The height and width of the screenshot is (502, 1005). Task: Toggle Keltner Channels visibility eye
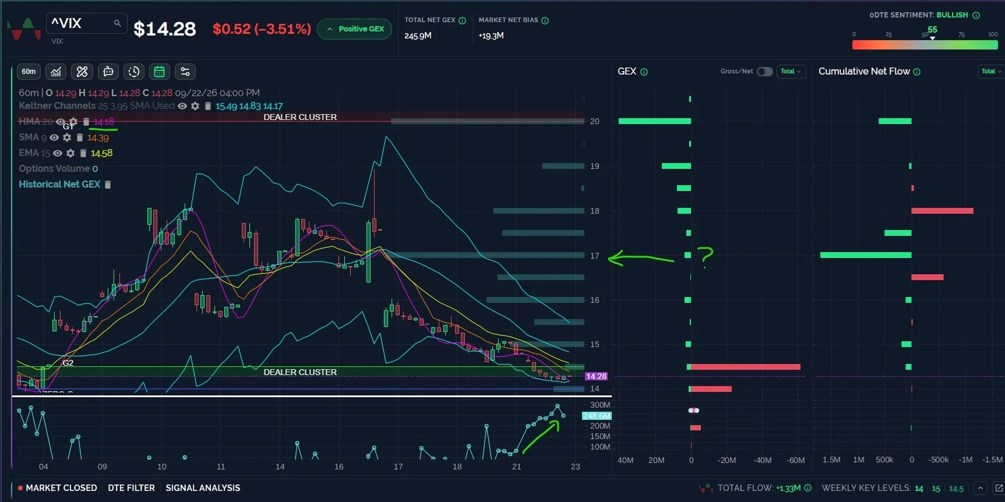point(182,106)
